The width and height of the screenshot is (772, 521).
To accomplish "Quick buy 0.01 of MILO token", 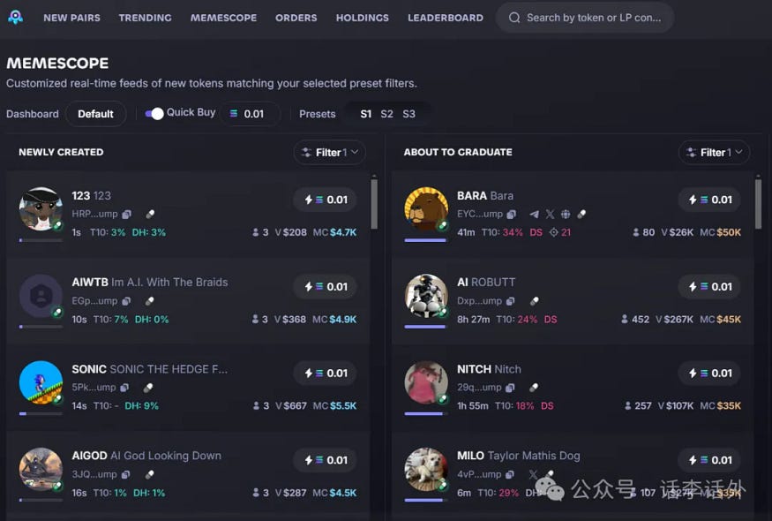I will [709, 460].
